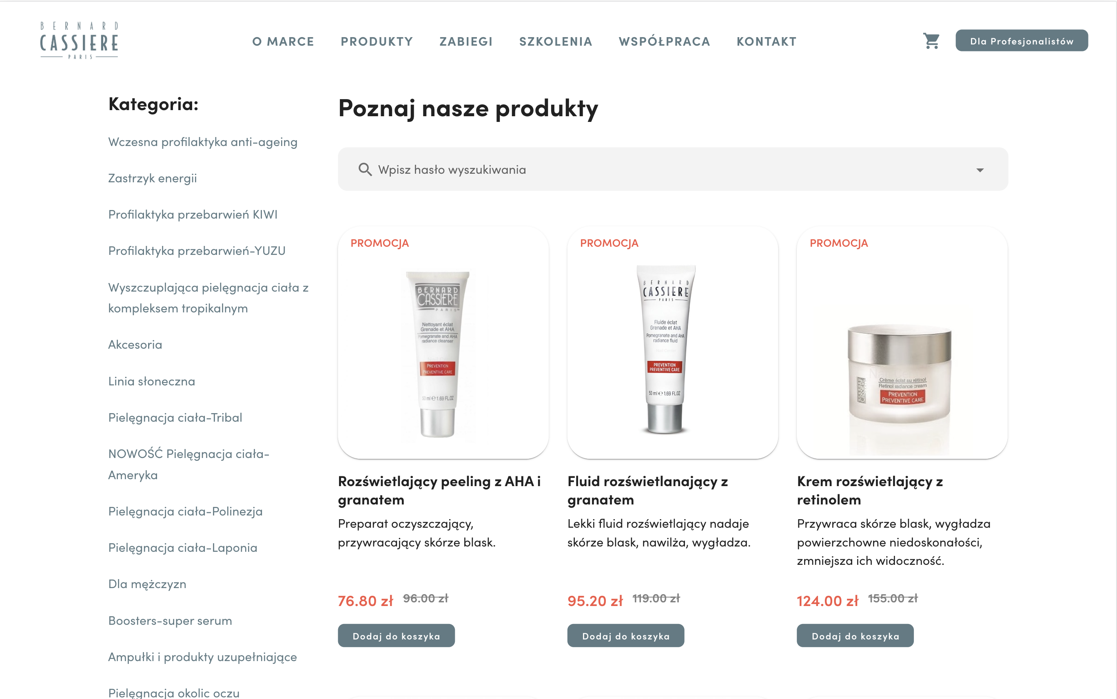
Task: Add Krem rozświetlający z retinolem to cart
Action: [855, 636]
